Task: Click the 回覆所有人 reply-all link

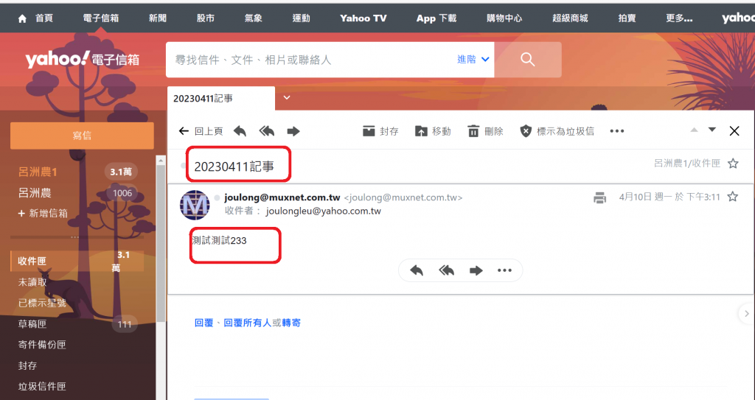Action: 248,323
